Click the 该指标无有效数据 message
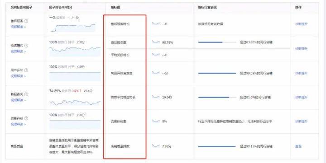 pos(211,24)
